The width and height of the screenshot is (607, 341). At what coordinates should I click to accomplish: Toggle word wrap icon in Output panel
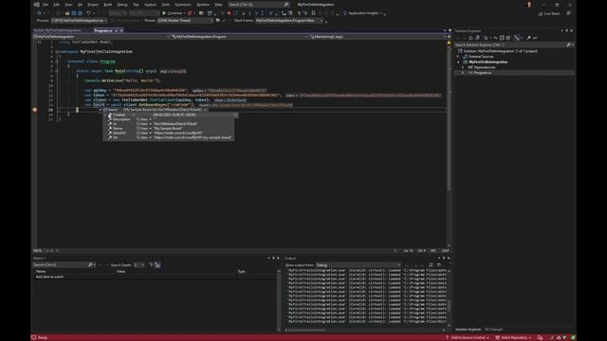pyautogui.click(x=439, y=265)
